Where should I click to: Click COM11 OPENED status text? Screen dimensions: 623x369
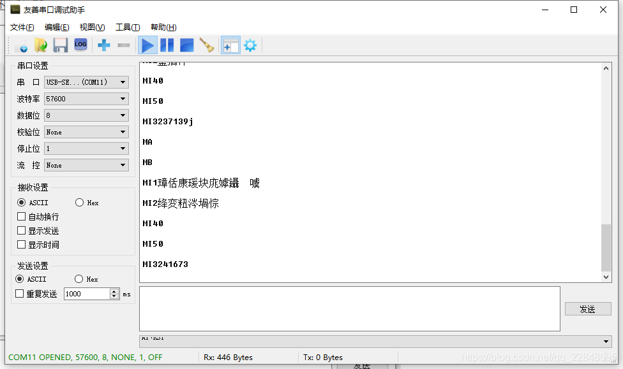click(86, 357)
